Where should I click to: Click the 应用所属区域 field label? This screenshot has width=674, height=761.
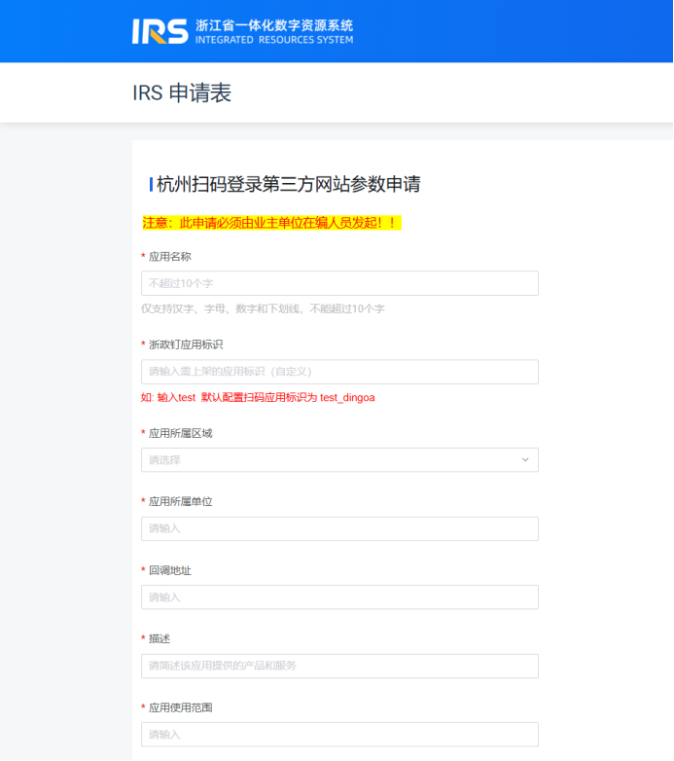(x=180, y=433)
